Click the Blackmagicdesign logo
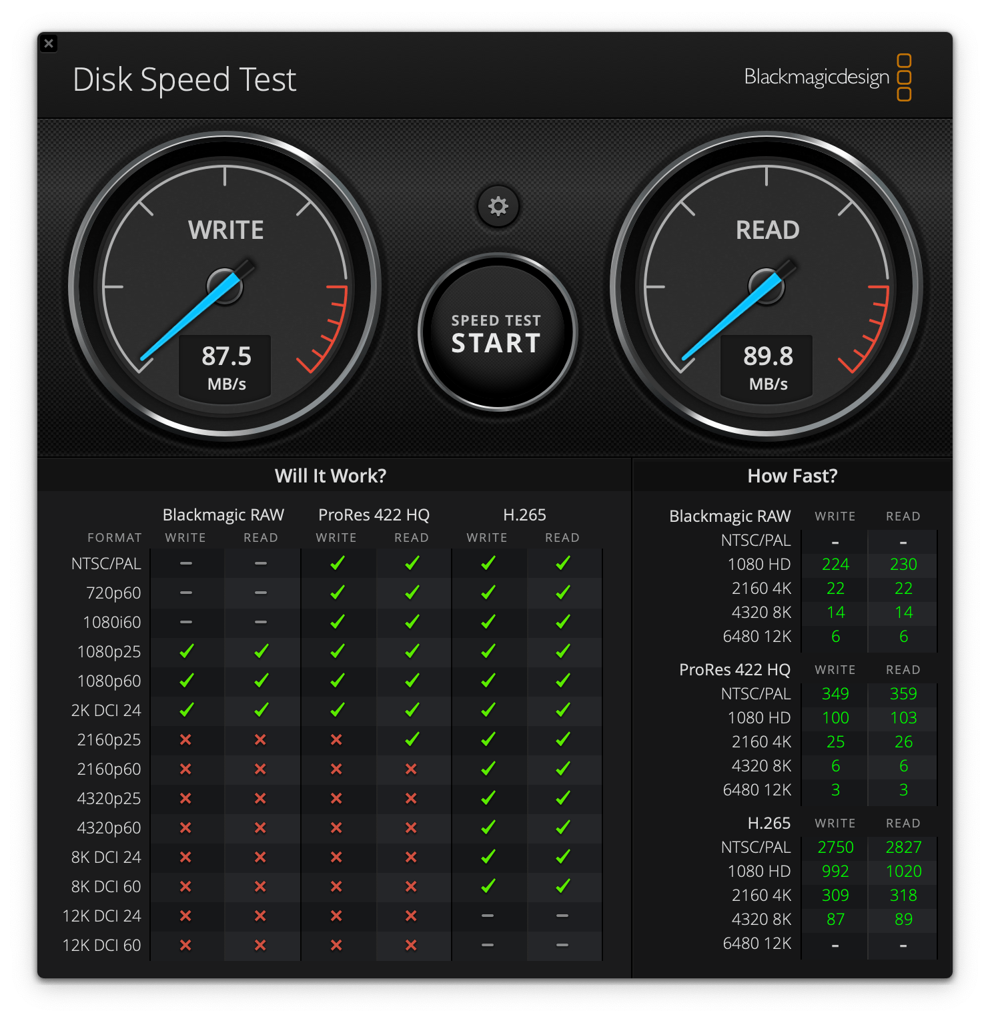The height and width of the screenshot is (1021, 990). pyautogui.click(x=828, y=77)
